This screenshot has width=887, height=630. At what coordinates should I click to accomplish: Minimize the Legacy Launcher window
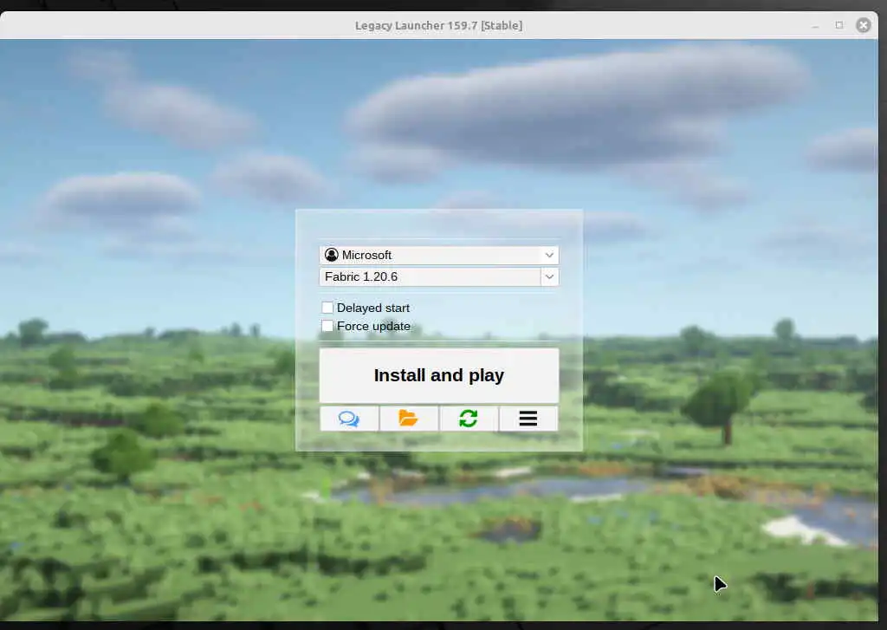pos(815,26)
